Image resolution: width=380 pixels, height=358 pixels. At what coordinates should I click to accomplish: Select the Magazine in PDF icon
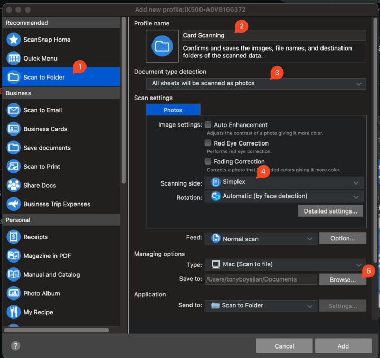click(14, 256)
